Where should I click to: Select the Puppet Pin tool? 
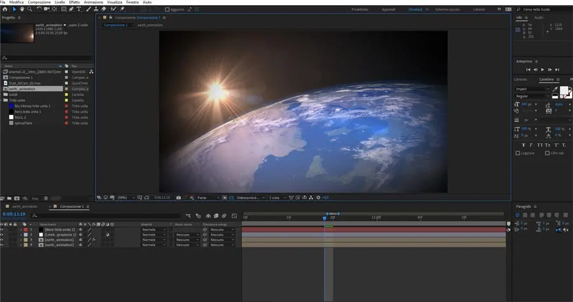(122, 9)
